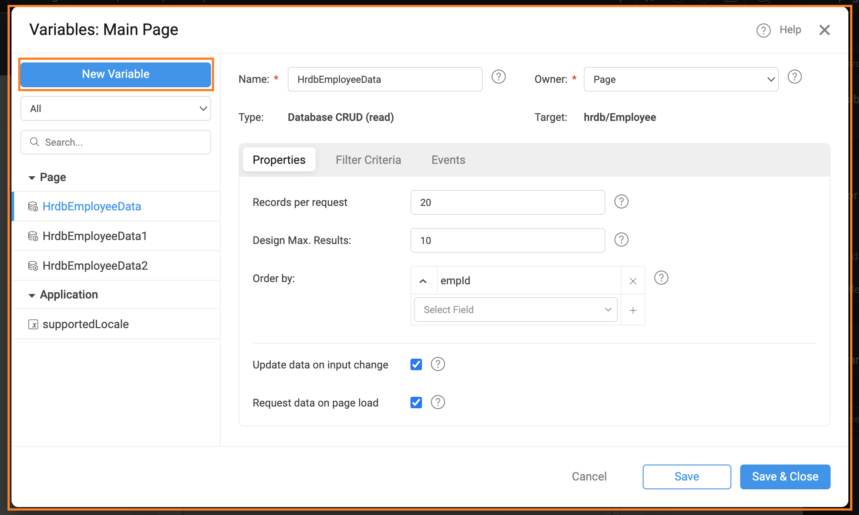Click the database icon beside HrdbEmployeeData2
This screenshot has height=515, width=859.
[x=33, y=266]
